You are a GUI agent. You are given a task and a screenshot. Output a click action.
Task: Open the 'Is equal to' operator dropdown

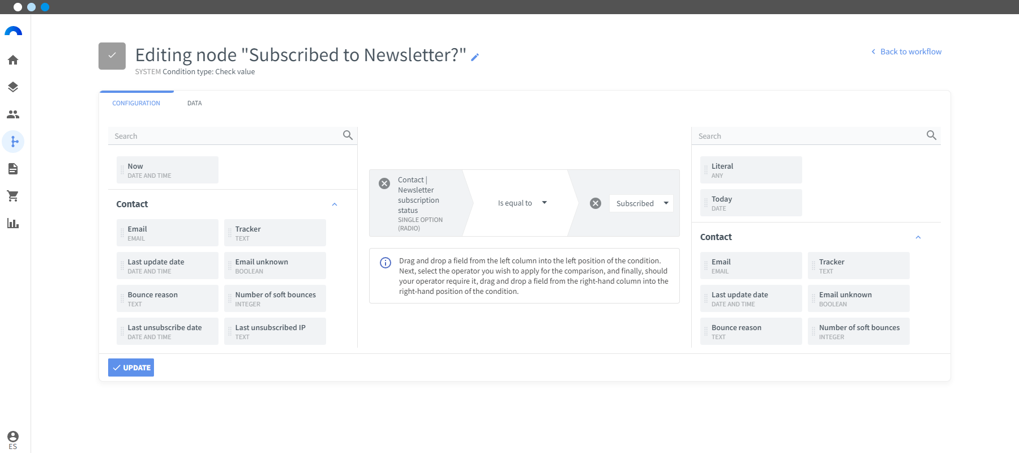click(522, 203)
